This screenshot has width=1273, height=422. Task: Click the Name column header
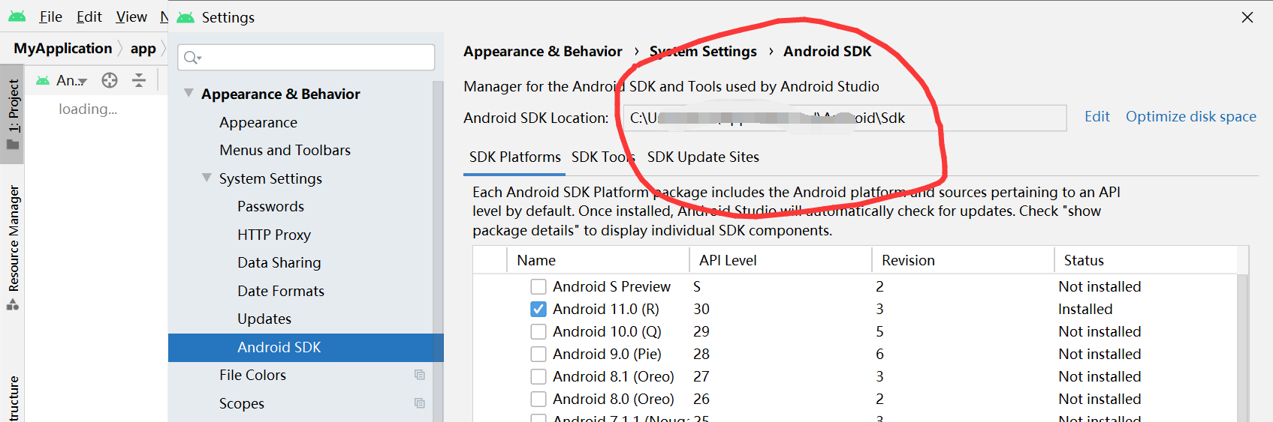tap(598, 260)
